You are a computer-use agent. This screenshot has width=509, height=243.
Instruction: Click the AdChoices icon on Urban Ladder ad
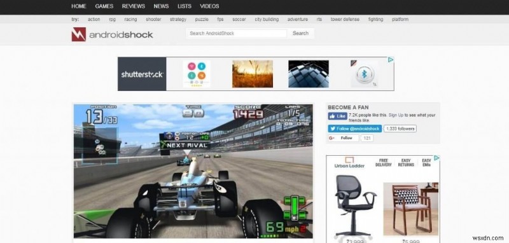[437, 158]
